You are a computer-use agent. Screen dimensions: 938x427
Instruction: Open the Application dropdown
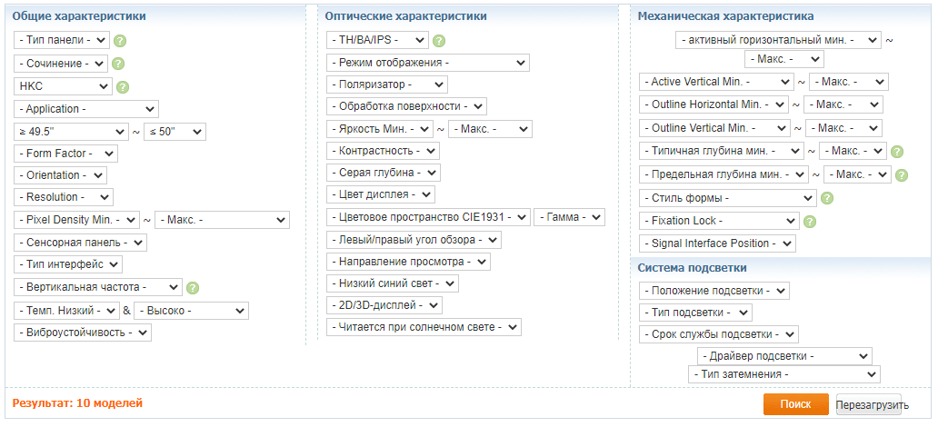[x=86, y=109]
